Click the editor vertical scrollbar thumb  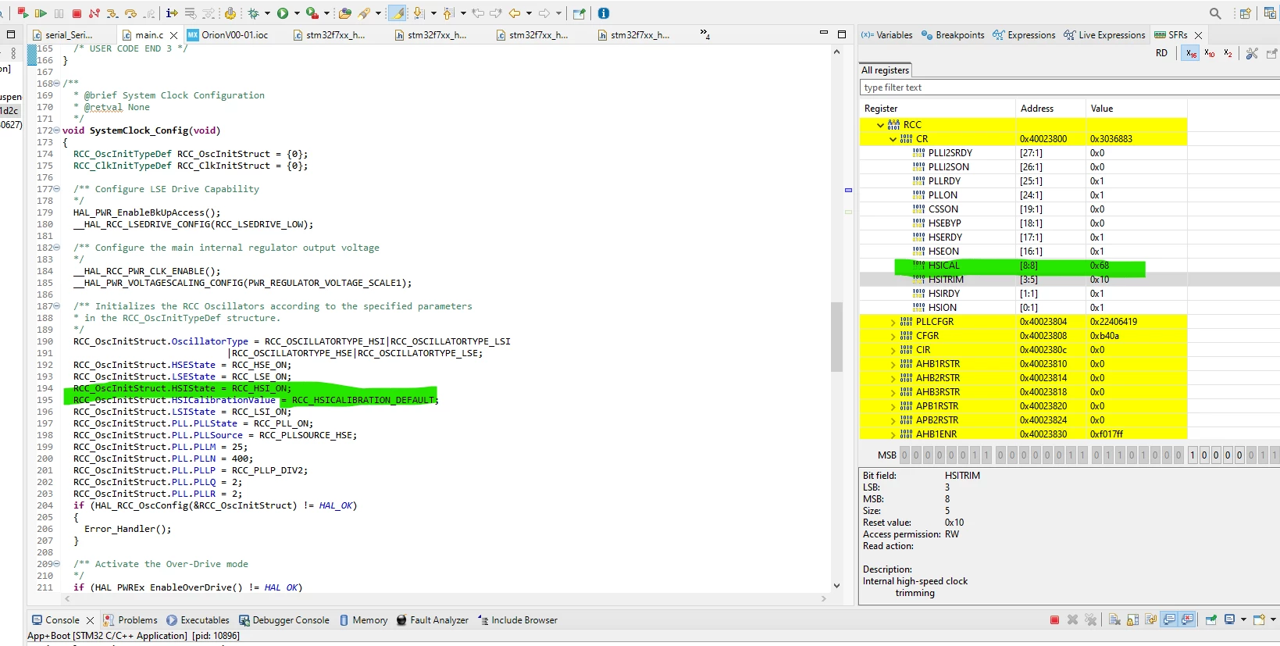(x=836, y=337)
